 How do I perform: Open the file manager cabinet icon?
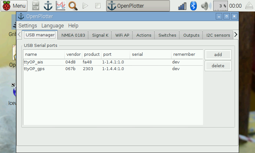pos(36,6)
